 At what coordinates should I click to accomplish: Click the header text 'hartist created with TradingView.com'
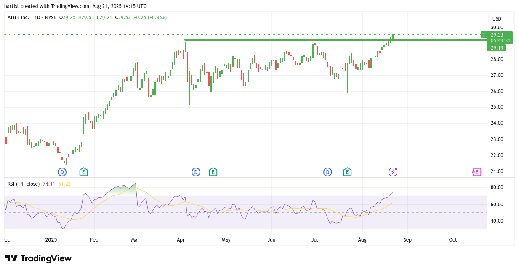click(47, 6)
